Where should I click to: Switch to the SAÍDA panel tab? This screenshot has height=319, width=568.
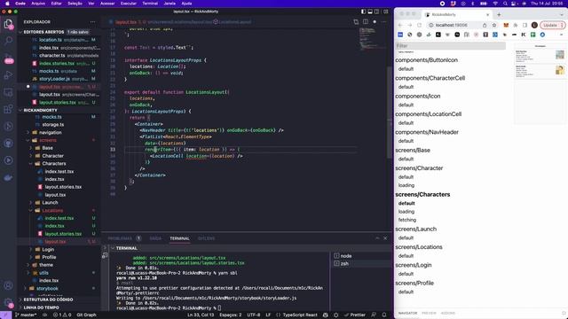pyautogui.click(x=155, y=238)
